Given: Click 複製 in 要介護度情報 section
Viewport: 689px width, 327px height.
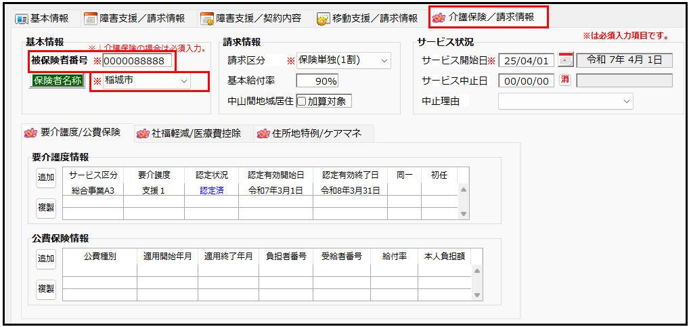Looking at the screenshot, I should click(46, 207).
